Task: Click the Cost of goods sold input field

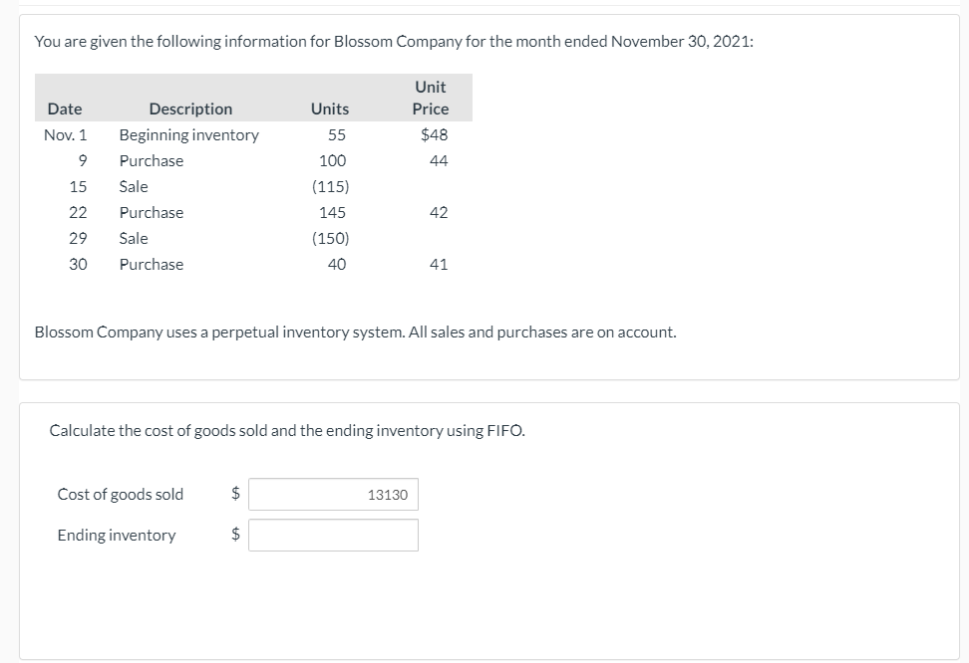Action: [x=333, y=495]
